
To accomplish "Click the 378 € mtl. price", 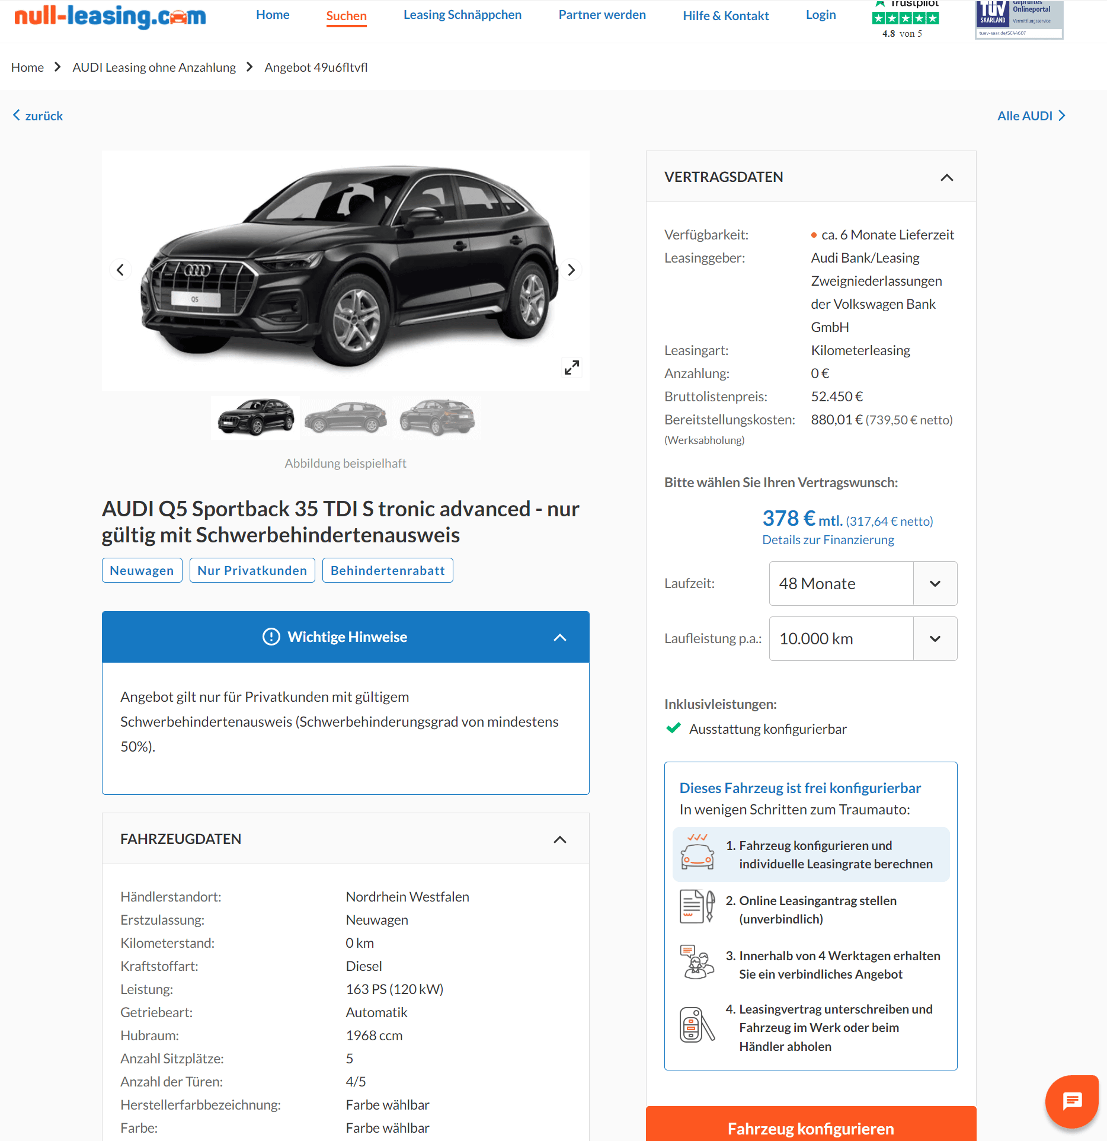I will coord(802,519).
